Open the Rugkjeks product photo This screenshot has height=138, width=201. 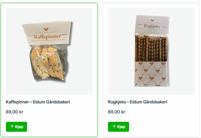(x=151, y=51)
